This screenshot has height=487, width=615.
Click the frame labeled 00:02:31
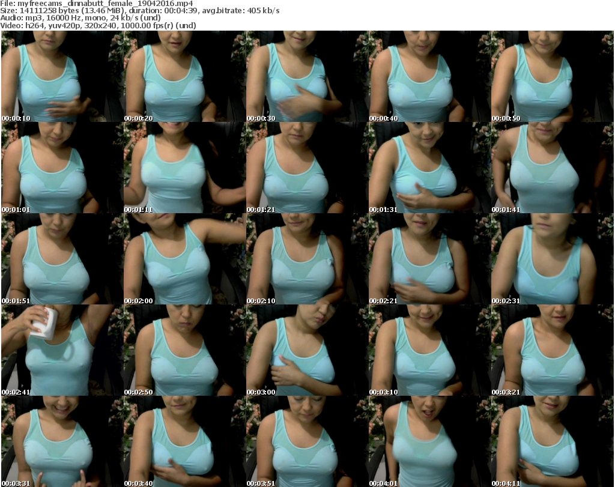tap(553, 259)
